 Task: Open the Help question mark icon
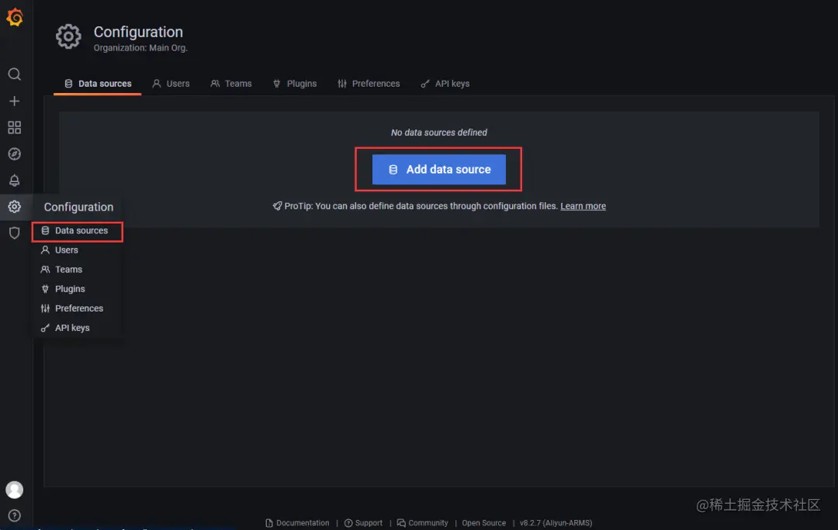pos(15,515)
